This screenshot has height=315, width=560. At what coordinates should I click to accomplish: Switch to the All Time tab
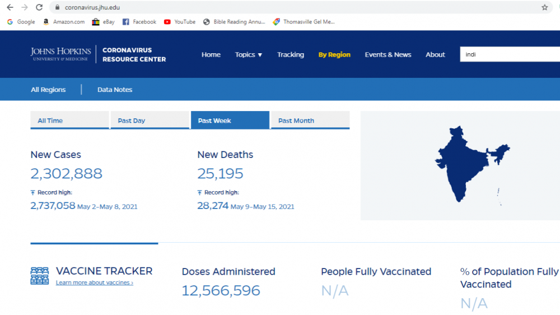(69, 121)
